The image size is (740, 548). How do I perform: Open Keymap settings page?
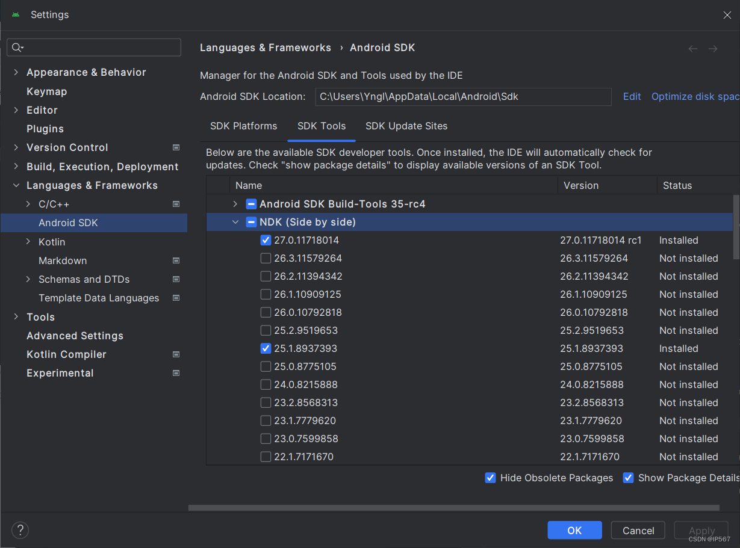(47, 91)
